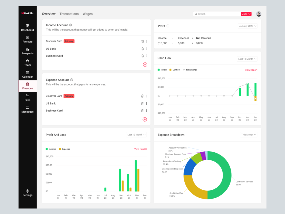Delete Discover Card from Income Account
This screenshot has width=285, height=214.
(x=142, y=41)
